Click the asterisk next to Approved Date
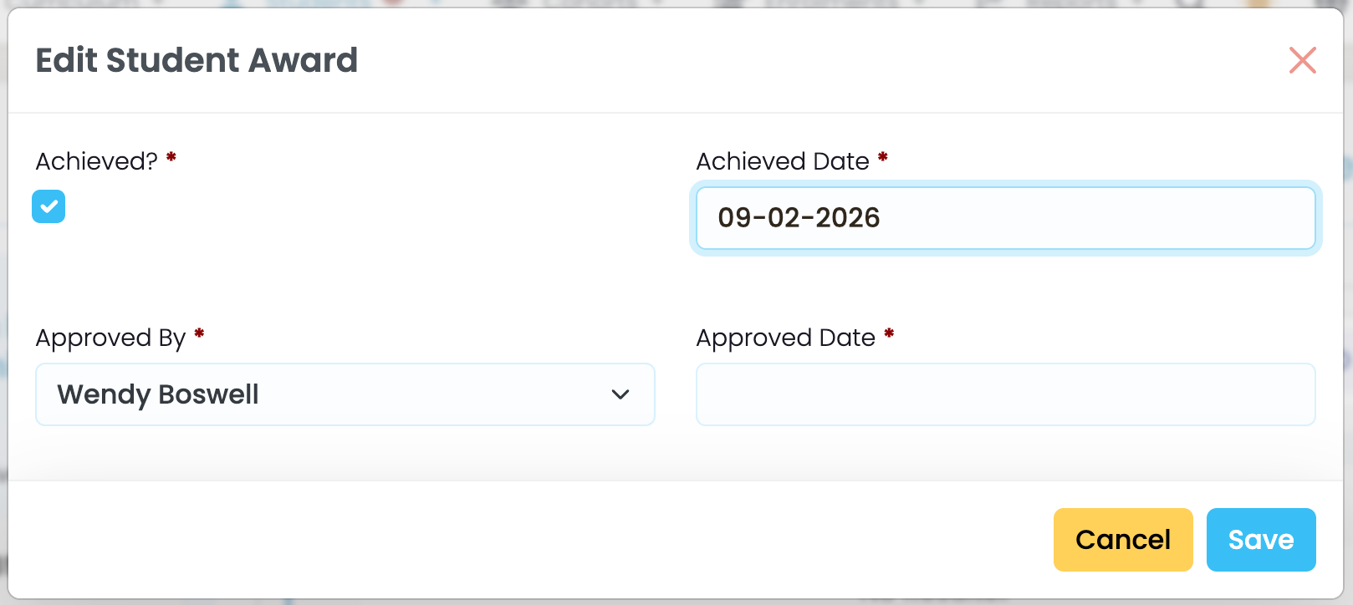The width and height of the screenshot is (1353, 605). click(x=889, y=333)
